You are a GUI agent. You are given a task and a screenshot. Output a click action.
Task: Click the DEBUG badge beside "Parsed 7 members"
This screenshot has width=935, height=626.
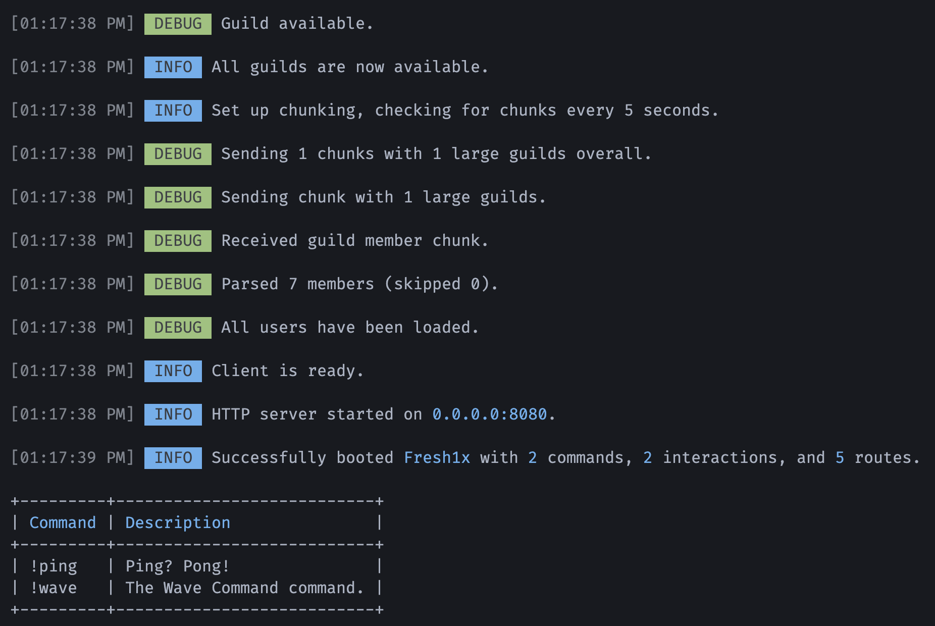point(178,284)
